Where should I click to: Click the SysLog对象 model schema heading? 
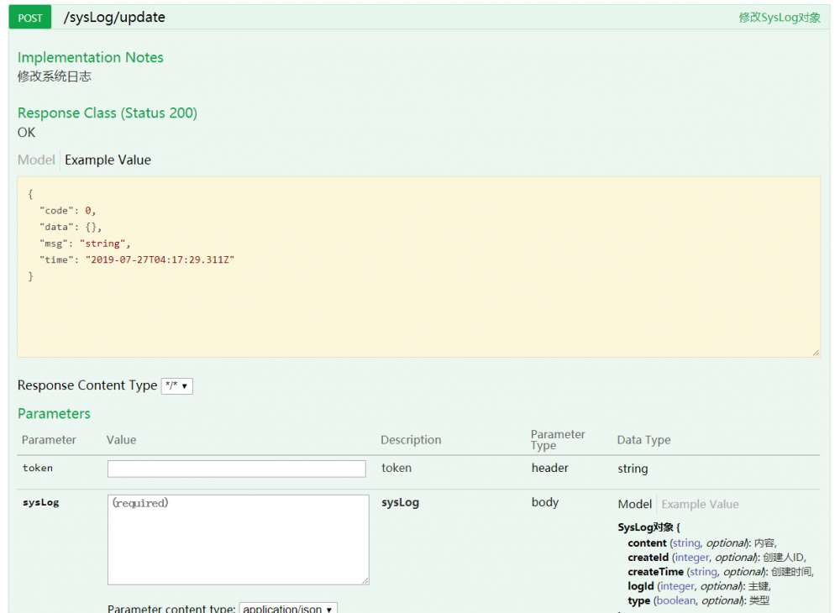tap(648, 527)
